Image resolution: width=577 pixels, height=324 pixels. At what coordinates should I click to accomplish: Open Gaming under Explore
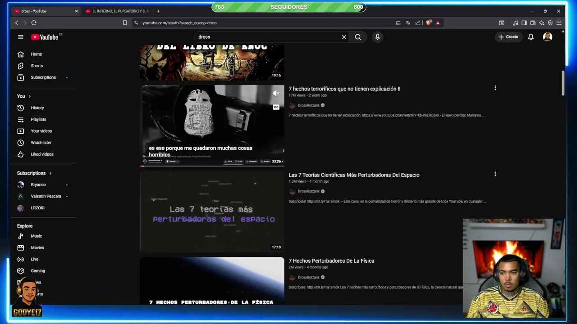click(x=37, y=271)
